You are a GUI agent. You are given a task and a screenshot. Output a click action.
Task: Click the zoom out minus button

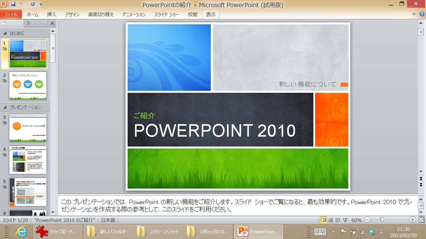[367, 220]
